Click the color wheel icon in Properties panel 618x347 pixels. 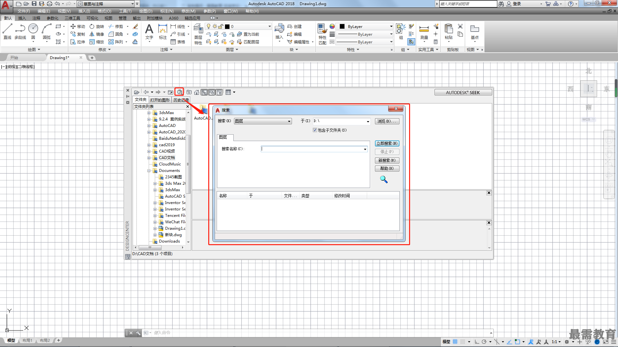[x=332, y=26]
